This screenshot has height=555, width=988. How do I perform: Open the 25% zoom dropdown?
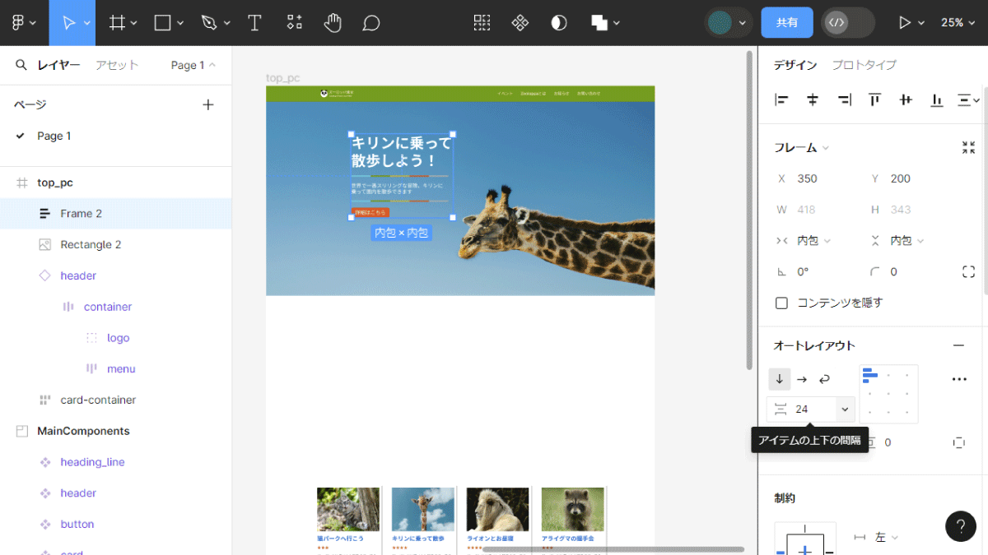[x=958, y=23]
